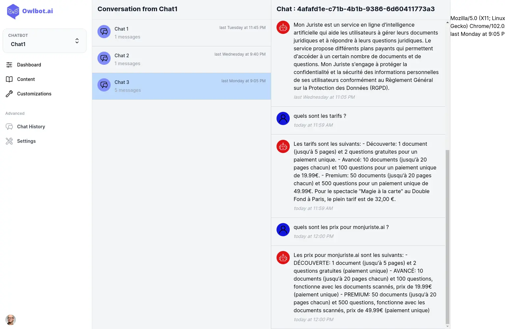Open the Dashboard sliders icon
This screenshot has height=329, width=505.
pos(9,65)
